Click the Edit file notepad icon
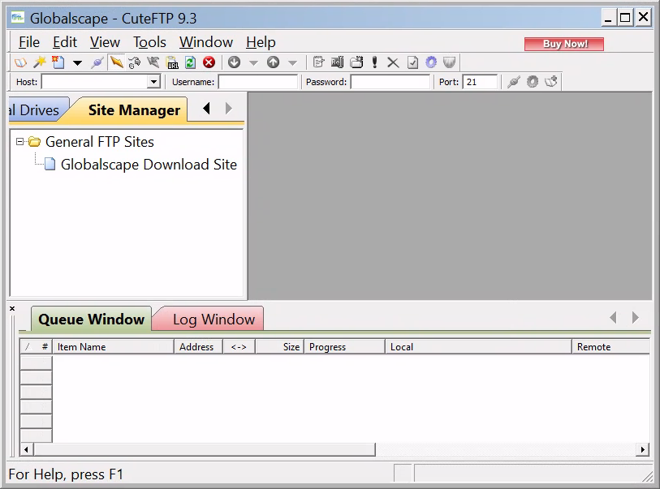Viewport: 660px width, 489px height. pyautogui.click(x=319, y=62)
